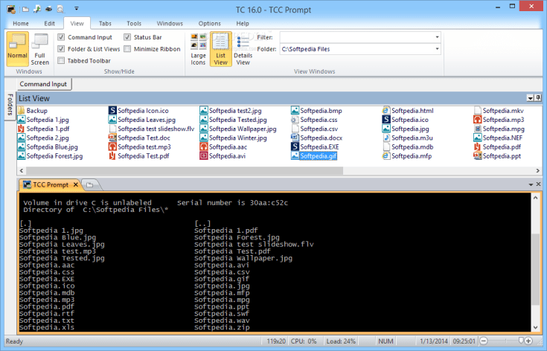Expand the Folder path dropdown

[437, 49]
